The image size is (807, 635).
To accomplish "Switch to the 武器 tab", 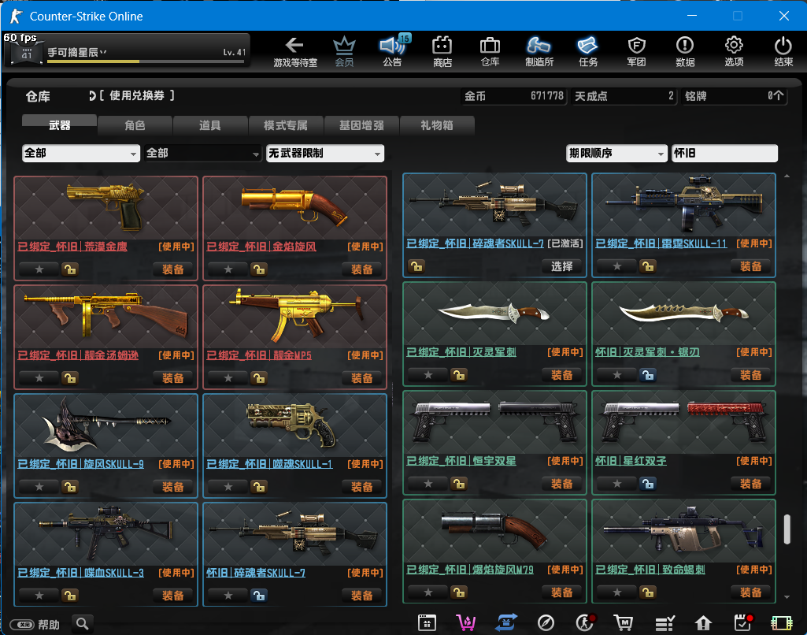I will (x=59, y=125).
